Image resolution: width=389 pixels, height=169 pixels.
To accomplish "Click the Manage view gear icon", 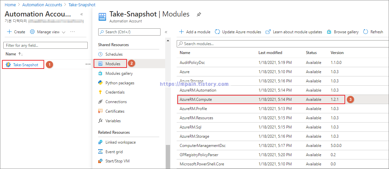I will 32,32.
